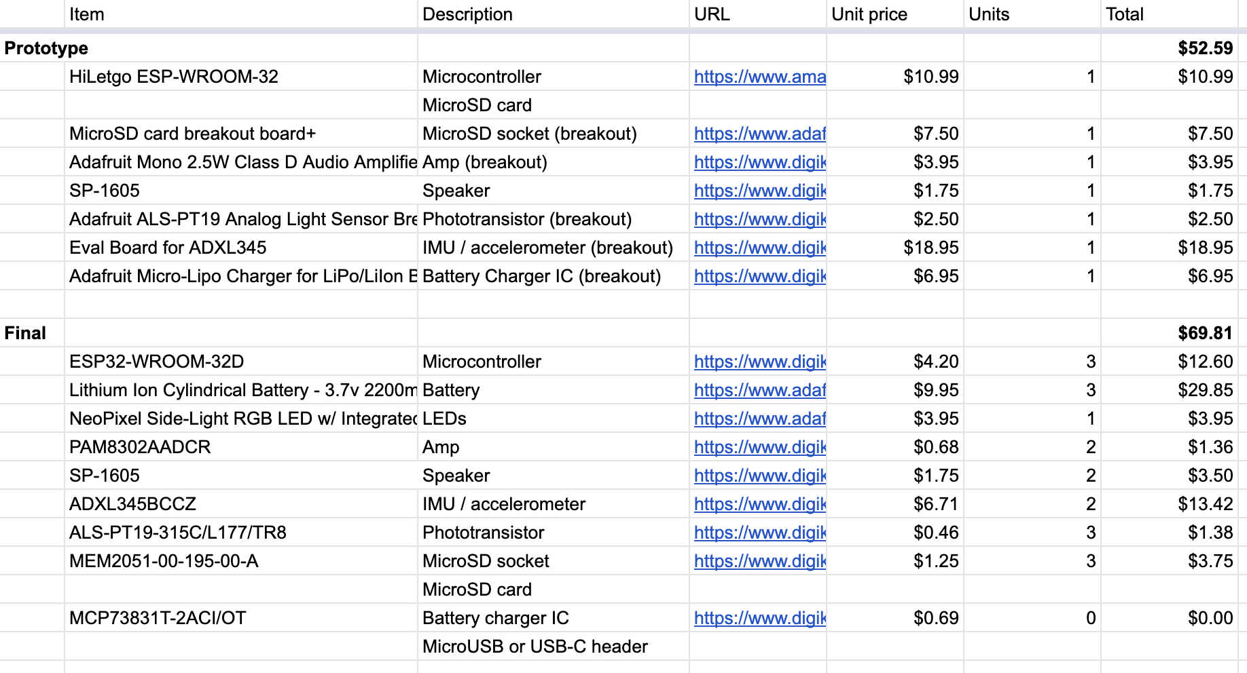This screenshot has height=673, width=1247.
Task: Open the MicroSD card breakout board URL
Action: (x=759, y=134)
